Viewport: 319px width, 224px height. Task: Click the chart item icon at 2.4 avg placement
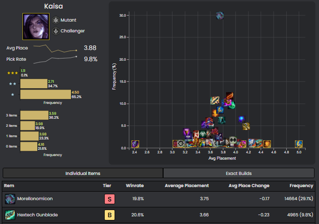[135, 144]
